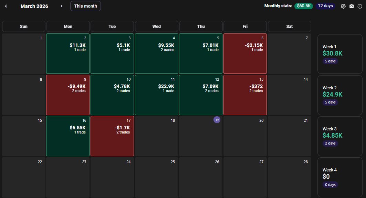The image size is (366, 198).
Task: Click the 0 days badge in Week 4
Action: 330,185
